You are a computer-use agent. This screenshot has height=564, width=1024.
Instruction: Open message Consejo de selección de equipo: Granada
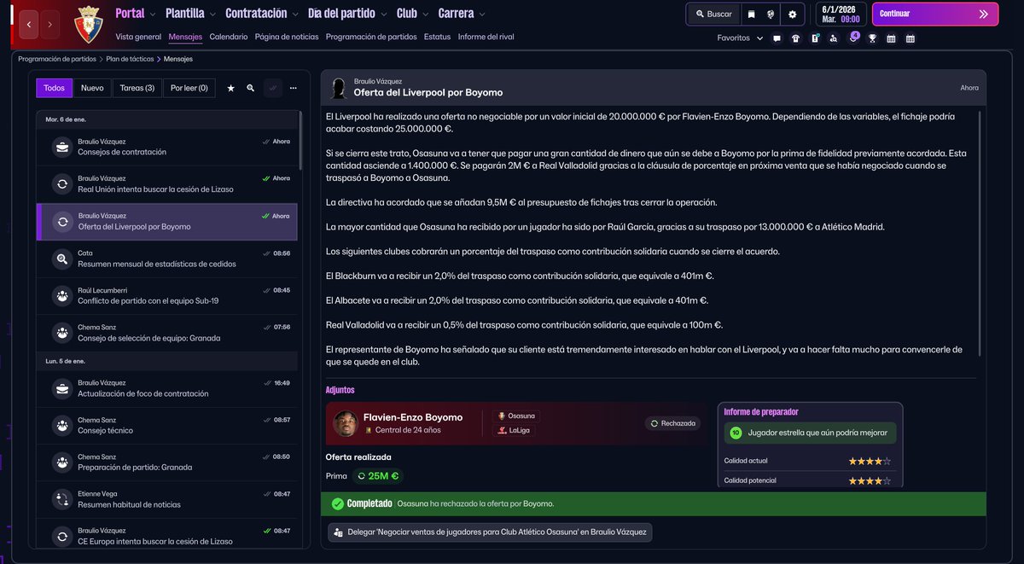[x=167, y=332]
